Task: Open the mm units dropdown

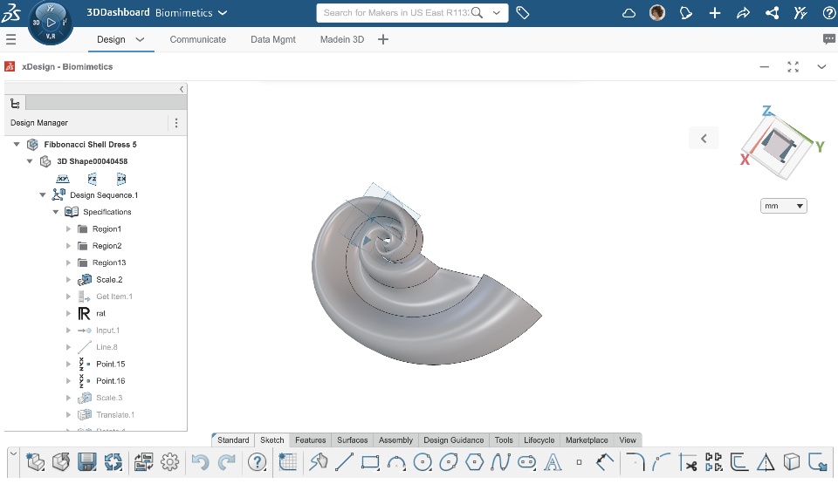Action: point(784,206)
